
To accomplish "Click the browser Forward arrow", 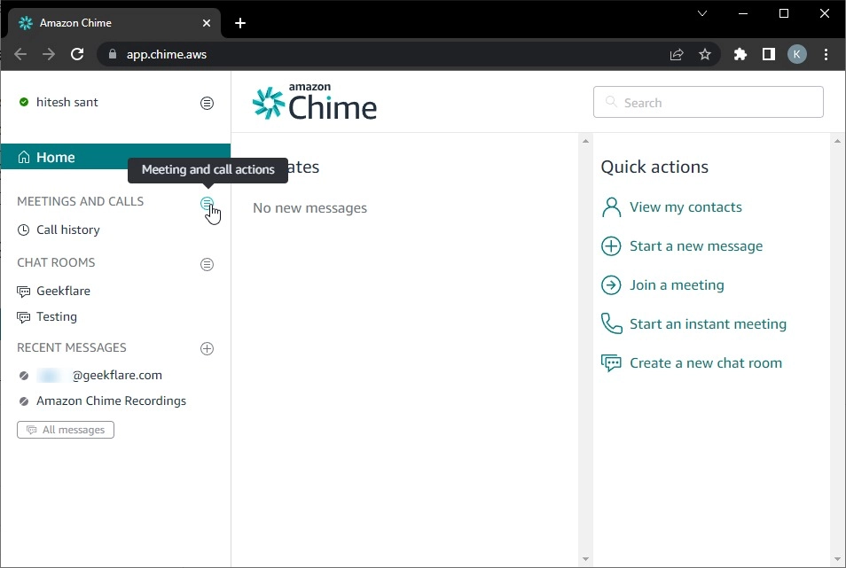I will (x=49, y=54).
